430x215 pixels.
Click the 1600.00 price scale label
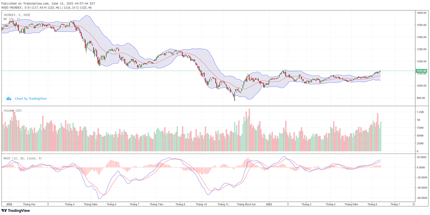click(x=421, y=13)
